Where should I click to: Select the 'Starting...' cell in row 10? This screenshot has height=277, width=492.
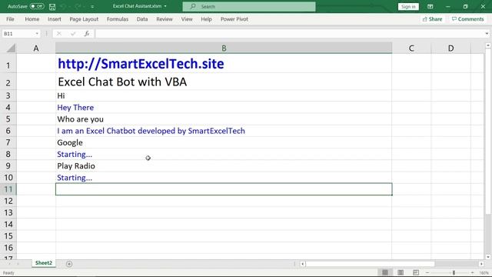click(224, 178)
